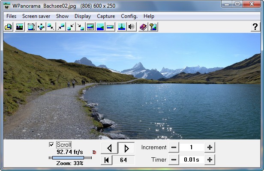Open the Capture menu

pyautogui.click(x=105, y=16)
